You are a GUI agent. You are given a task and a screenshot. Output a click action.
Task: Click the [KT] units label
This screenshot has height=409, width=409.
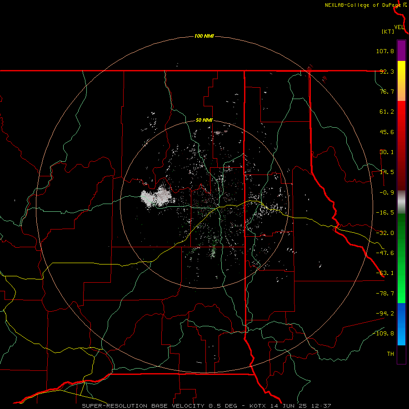(388, 31)
